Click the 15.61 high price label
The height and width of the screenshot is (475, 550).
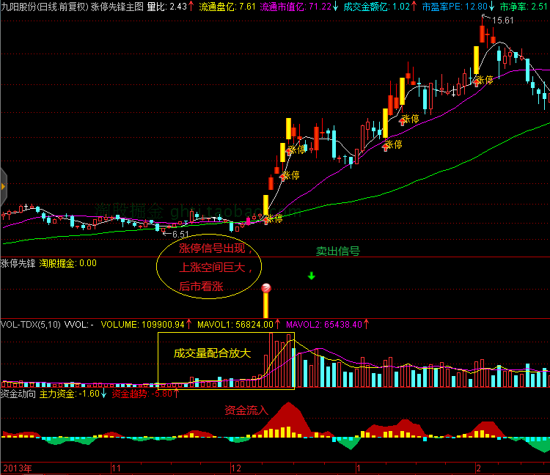click(502, 21)
